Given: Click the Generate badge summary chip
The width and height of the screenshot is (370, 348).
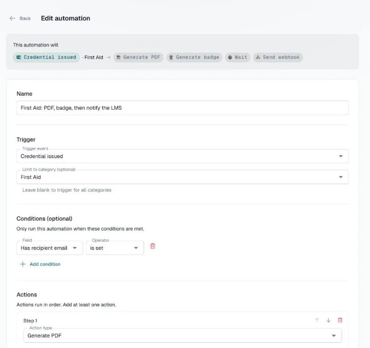Looking at the screenshot, I should click(x=194, y=57).
